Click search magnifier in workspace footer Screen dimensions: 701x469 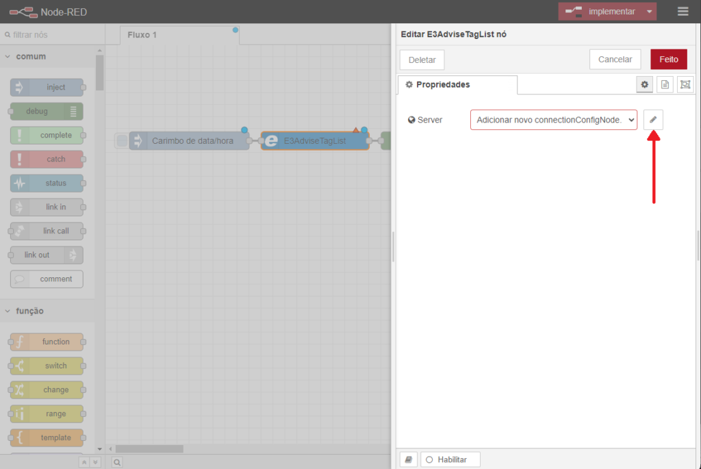point(116,463)
